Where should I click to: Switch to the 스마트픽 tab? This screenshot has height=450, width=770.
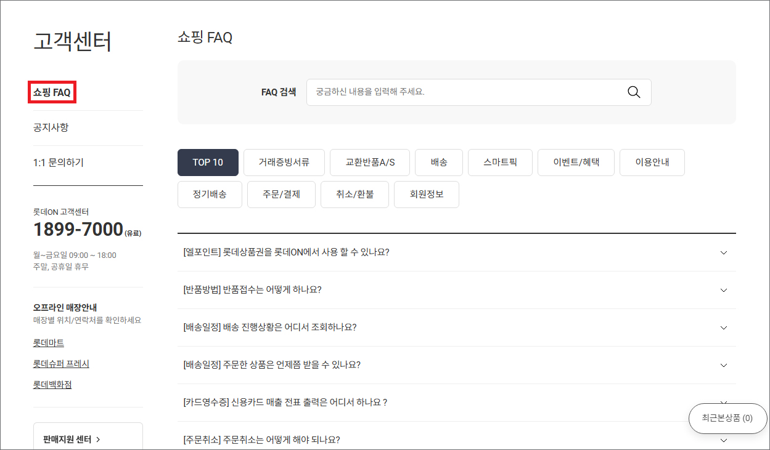[500, 163]
